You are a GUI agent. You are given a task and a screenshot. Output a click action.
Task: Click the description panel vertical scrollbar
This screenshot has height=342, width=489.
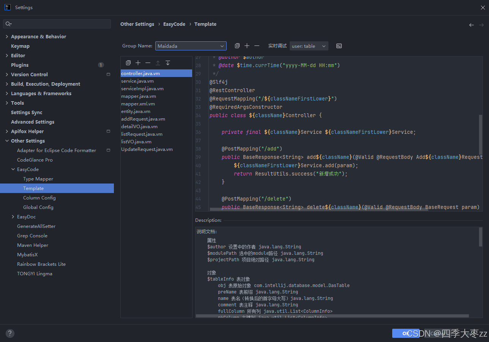481,237
